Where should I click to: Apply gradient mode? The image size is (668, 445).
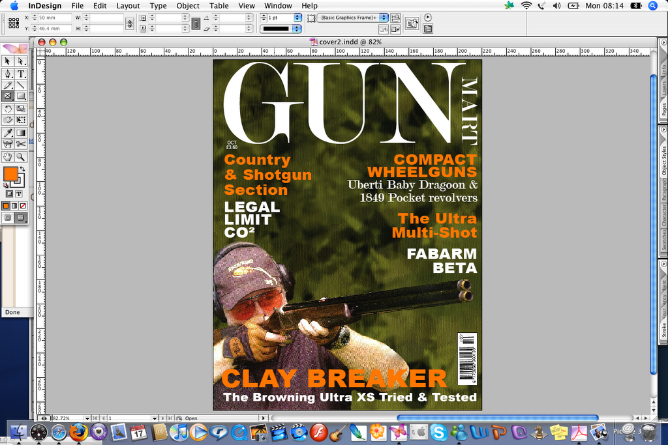tap(14, 206)
